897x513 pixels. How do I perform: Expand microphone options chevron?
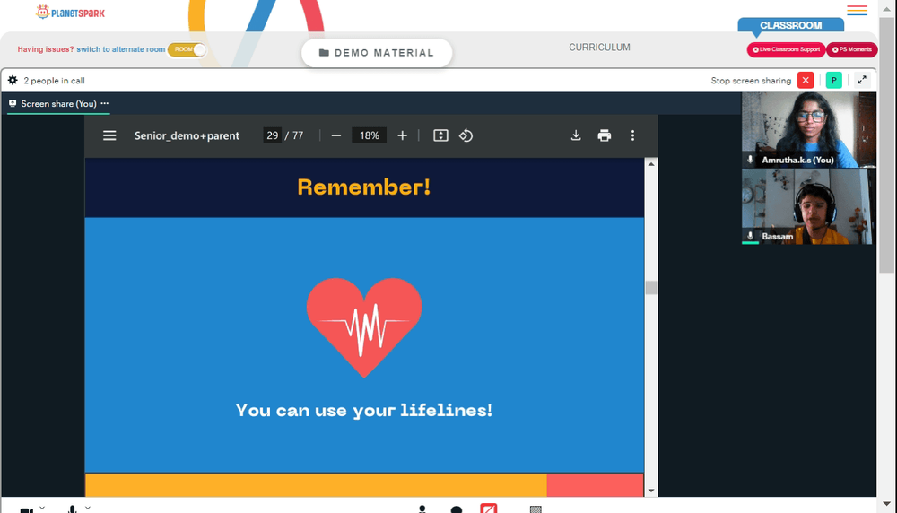[88, 508]
